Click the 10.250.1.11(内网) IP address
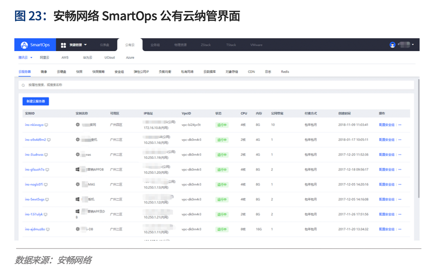Screen dimensions: 441x276 156,232
